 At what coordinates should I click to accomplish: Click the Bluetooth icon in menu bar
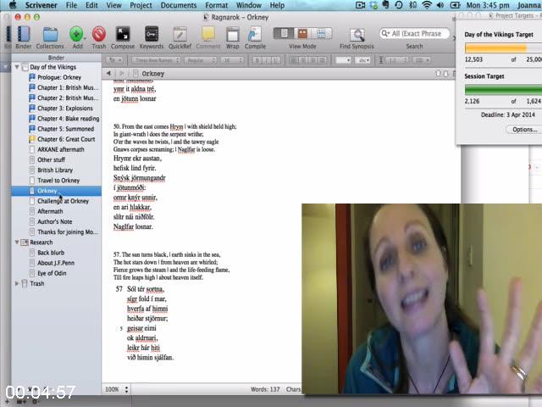pyautogui.click(x=412, y=5)
